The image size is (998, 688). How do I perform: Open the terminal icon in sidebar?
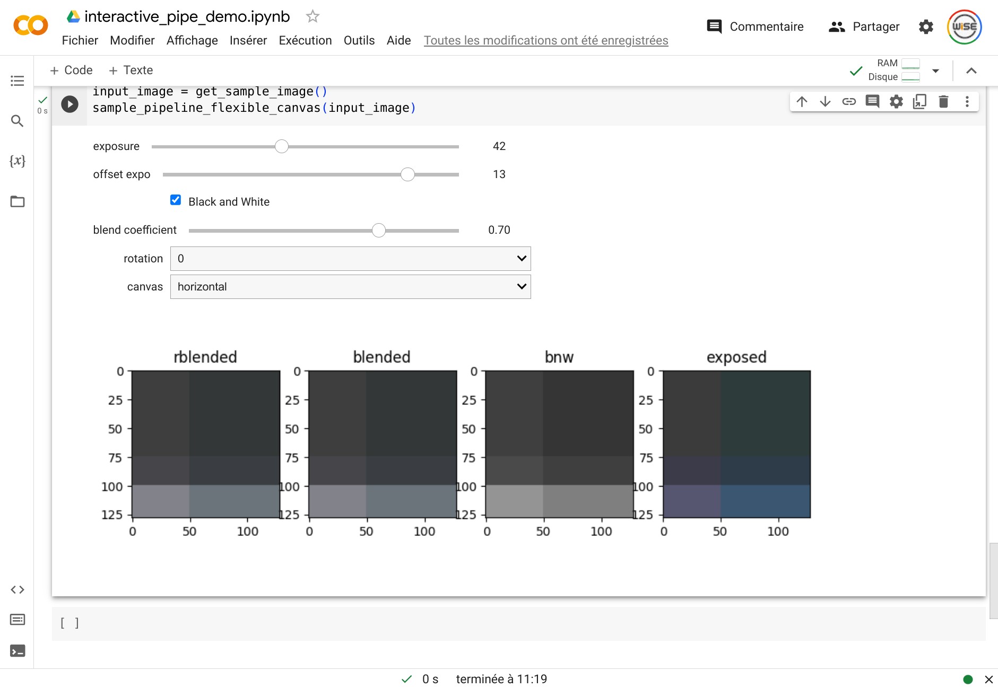17,651
